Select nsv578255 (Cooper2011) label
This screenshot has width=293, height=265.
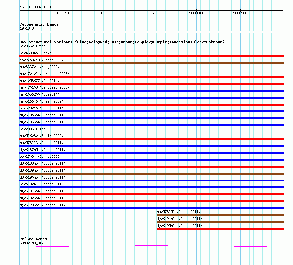(x=178, y=212)
